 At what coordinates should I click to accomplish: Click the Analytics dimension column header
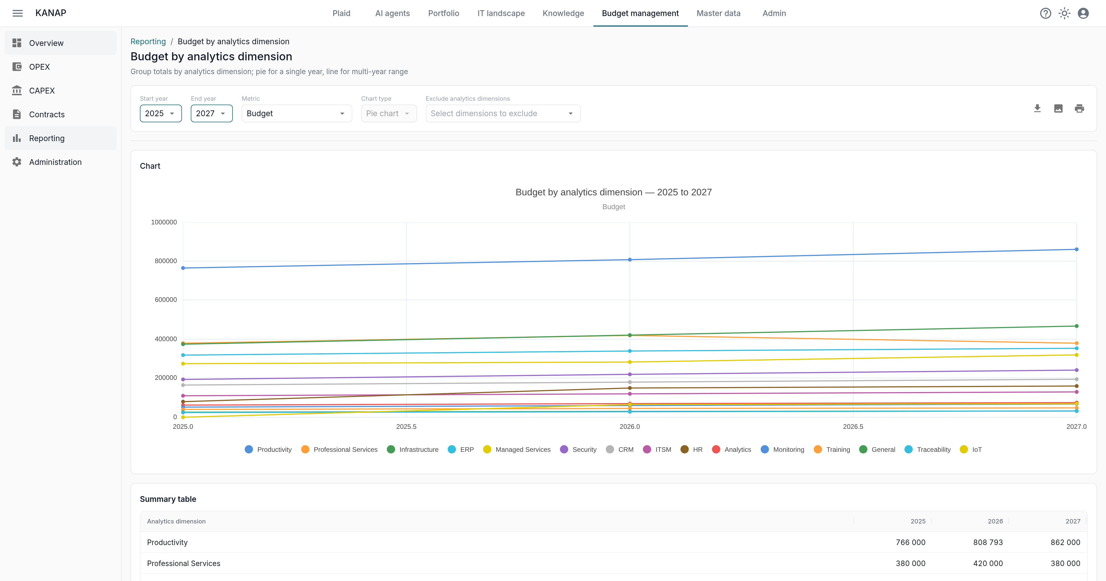(176, 521)
